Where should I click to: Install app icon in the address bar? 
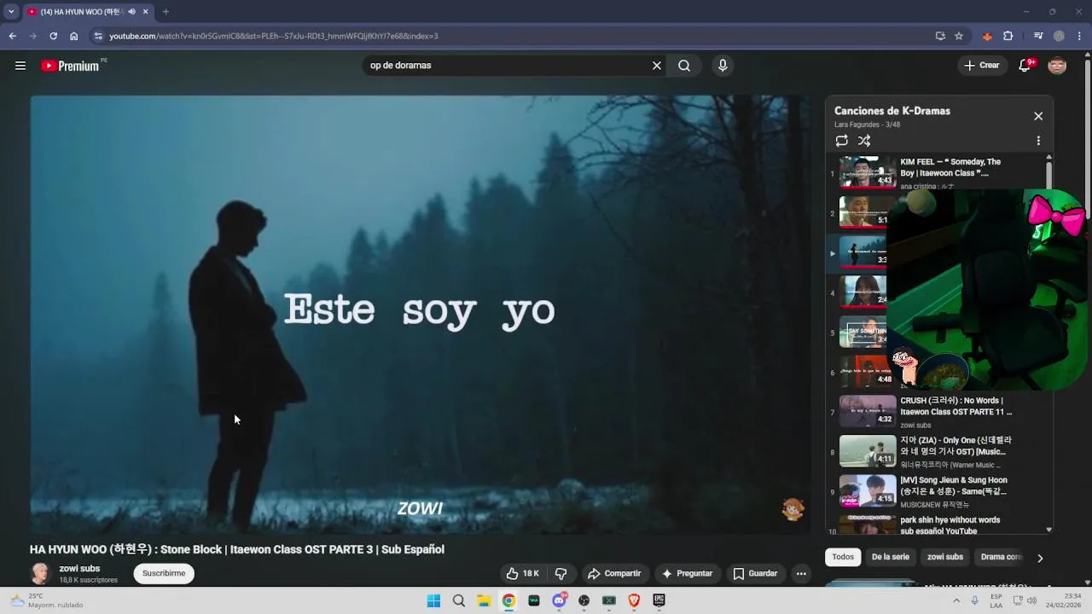940,36
